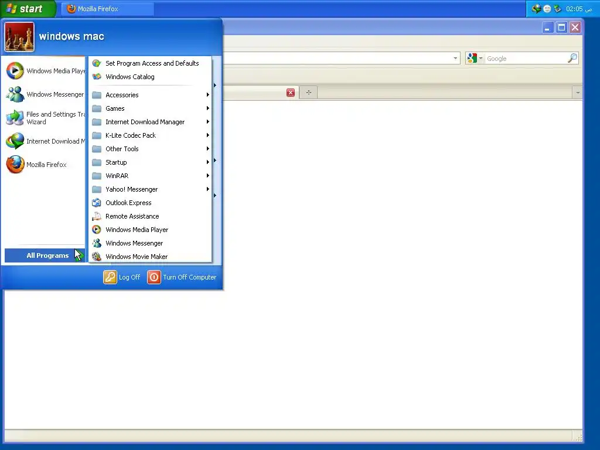Expand the Other Tools folder
Image resolution: width=600 pixels, height=450 pixels.
(x=150, y=148)
